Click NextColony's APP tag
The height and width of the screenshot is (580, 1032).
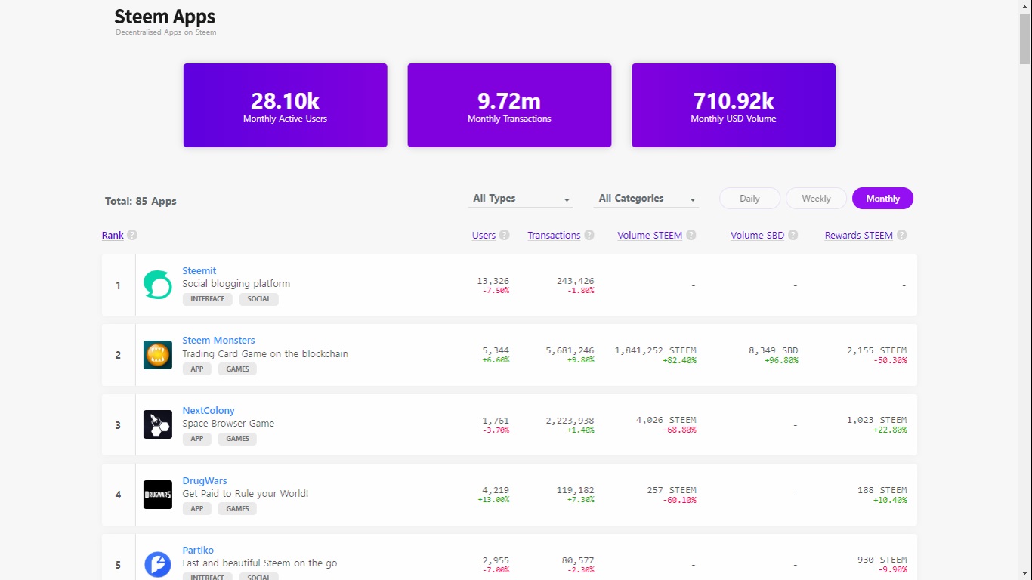tap(197, 439)
